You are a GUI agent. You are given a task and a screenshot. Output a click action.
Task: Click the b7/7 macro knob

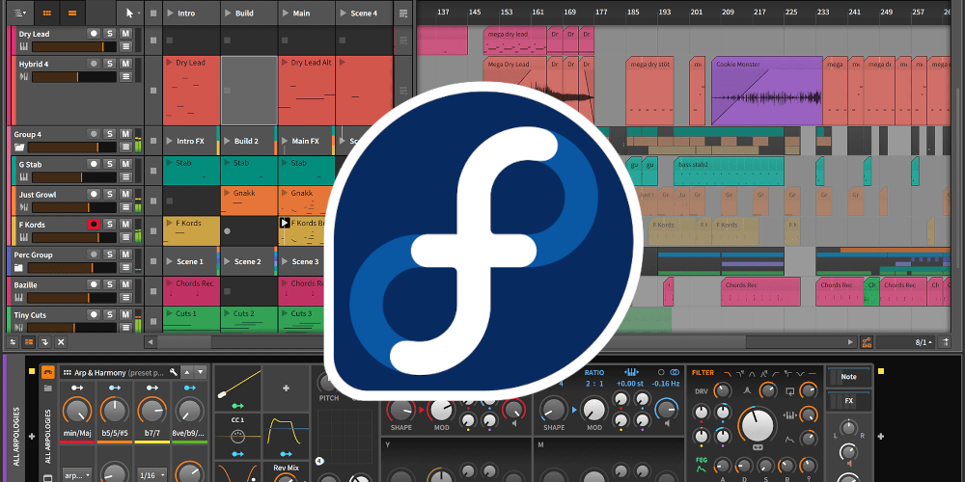click(x=152, y=410)
